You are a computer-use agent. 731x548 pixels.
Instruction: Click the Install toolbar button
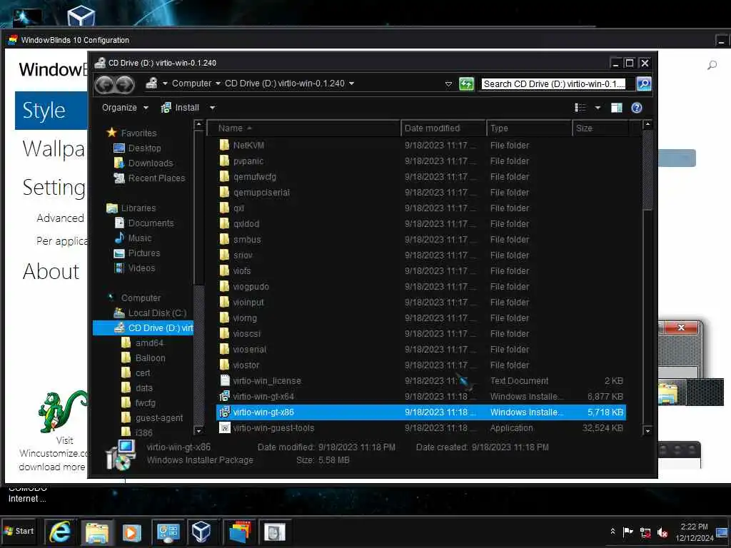pyautogui.click(x=181, y=108)
